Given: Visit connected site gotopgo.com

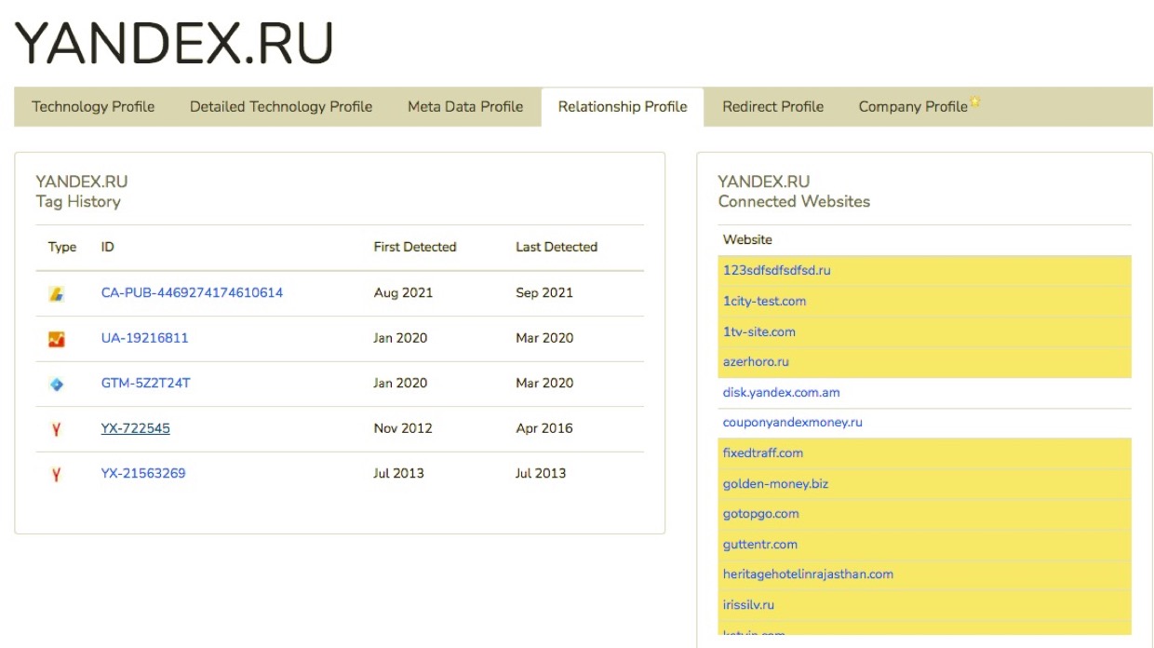Looking at the screenshot, I should tap(761, 514).
